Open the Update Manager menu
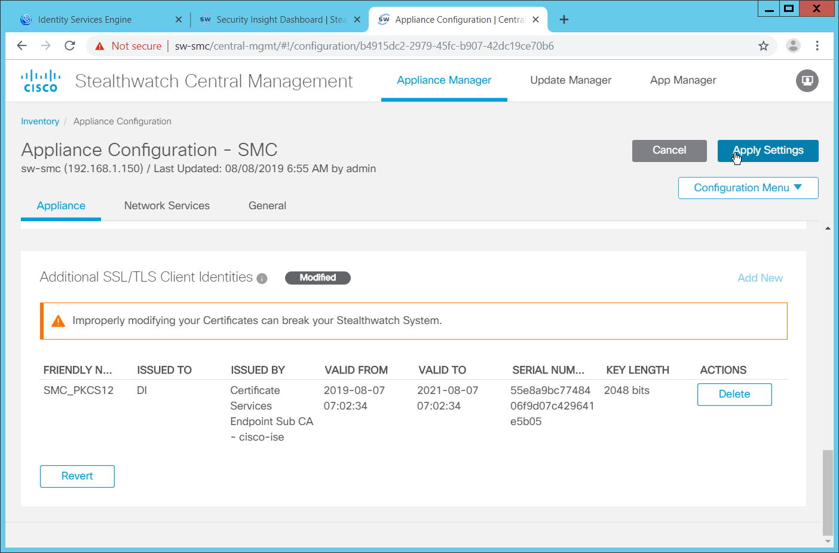The height and width of the screenshot is (553, 839). point(570,80)
